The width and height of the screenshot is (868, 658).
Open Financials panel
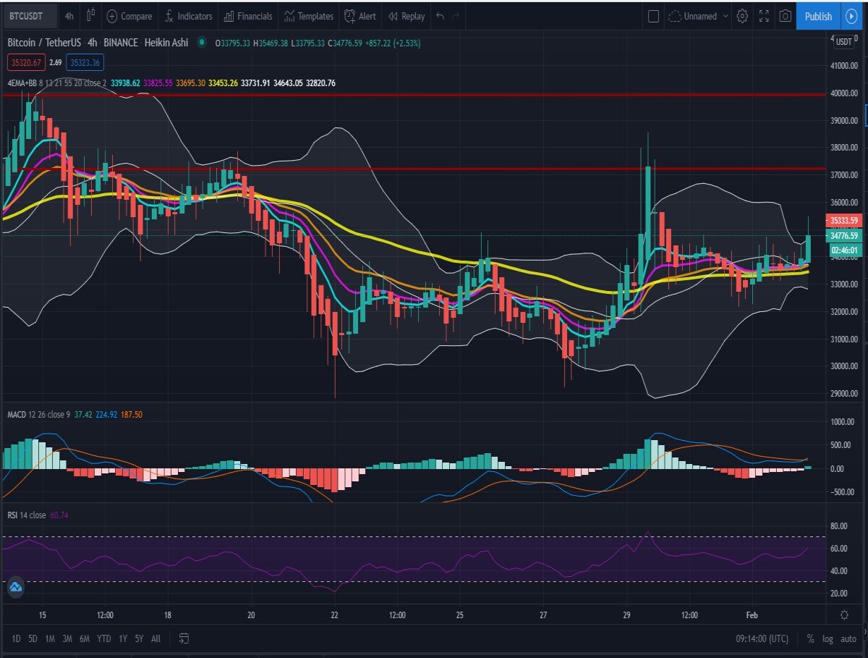click(x=248, y=16)
